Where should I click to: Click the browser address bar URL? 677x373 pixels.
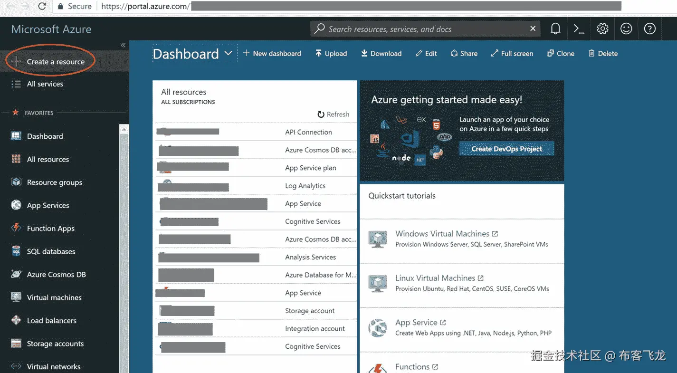[x=145, y=6]
